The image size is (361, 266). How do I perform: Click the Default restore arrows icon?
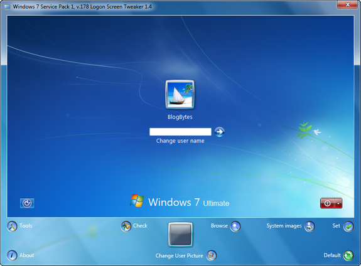pyautogui.click(x=348, y=255)
